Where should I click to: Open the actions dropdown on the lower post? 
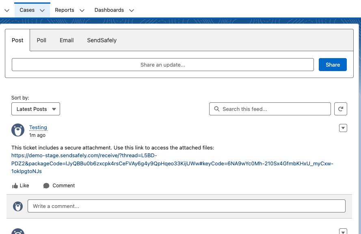(343, 232)
